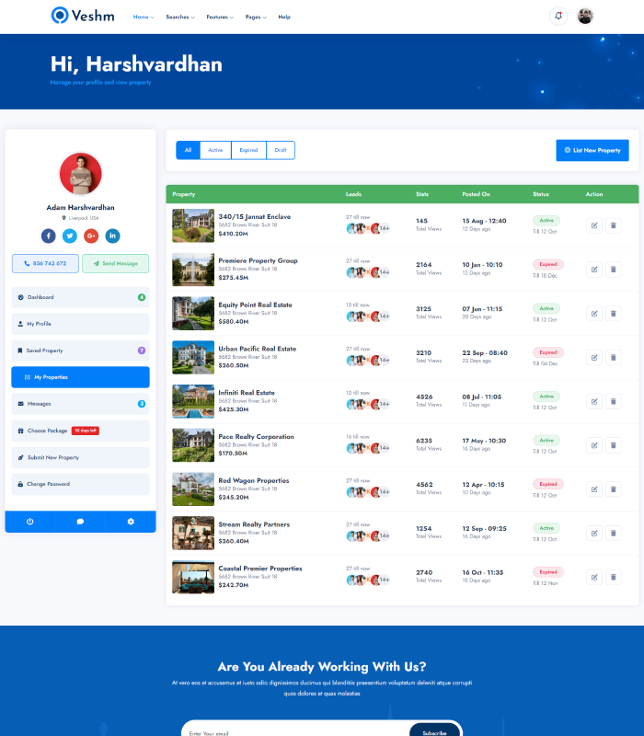Delete the Coastal Premier Properties listing

[x=614, y=577]
